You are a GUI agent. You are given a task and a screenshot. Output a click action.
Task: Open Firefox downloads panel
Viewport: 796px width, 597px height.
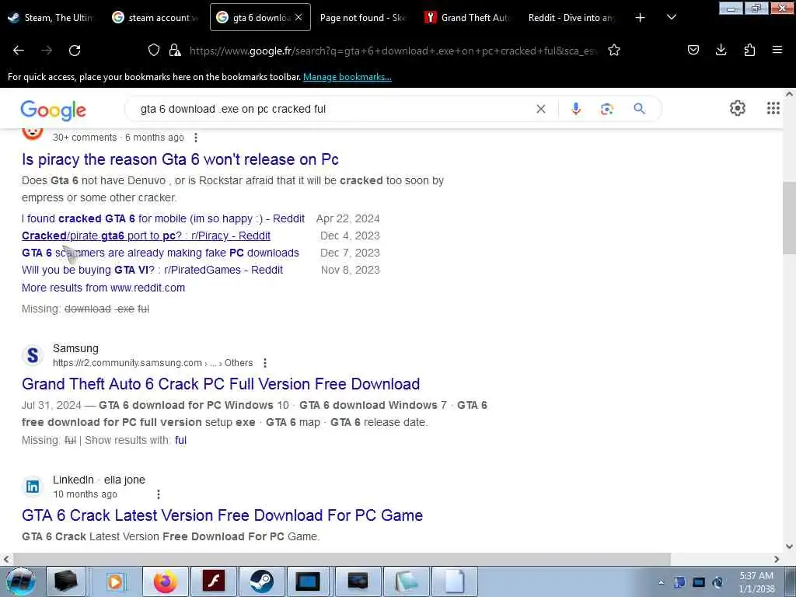(721, 50)
